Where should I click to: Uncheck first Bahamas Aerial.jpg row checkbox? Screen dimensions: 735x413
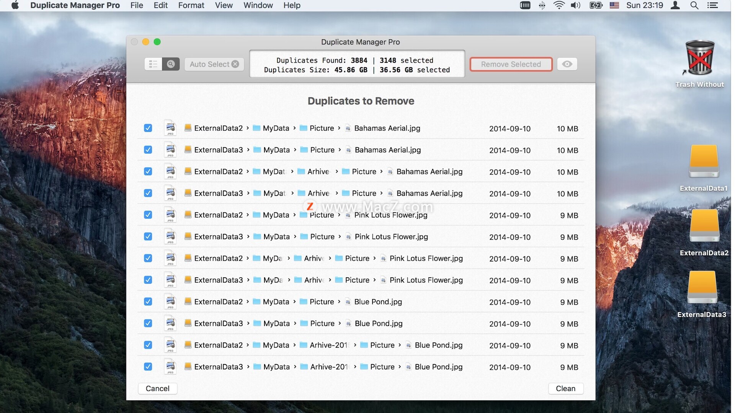click(148, 128)
